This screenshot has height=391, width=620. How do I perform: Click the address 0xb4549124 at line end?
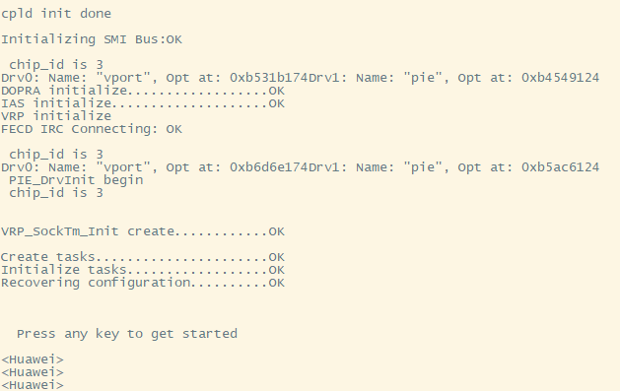tap(560, 78)
